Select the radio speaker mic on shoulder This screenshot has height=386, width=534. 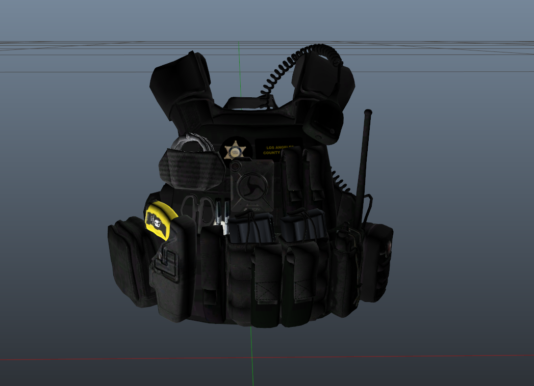324,123
